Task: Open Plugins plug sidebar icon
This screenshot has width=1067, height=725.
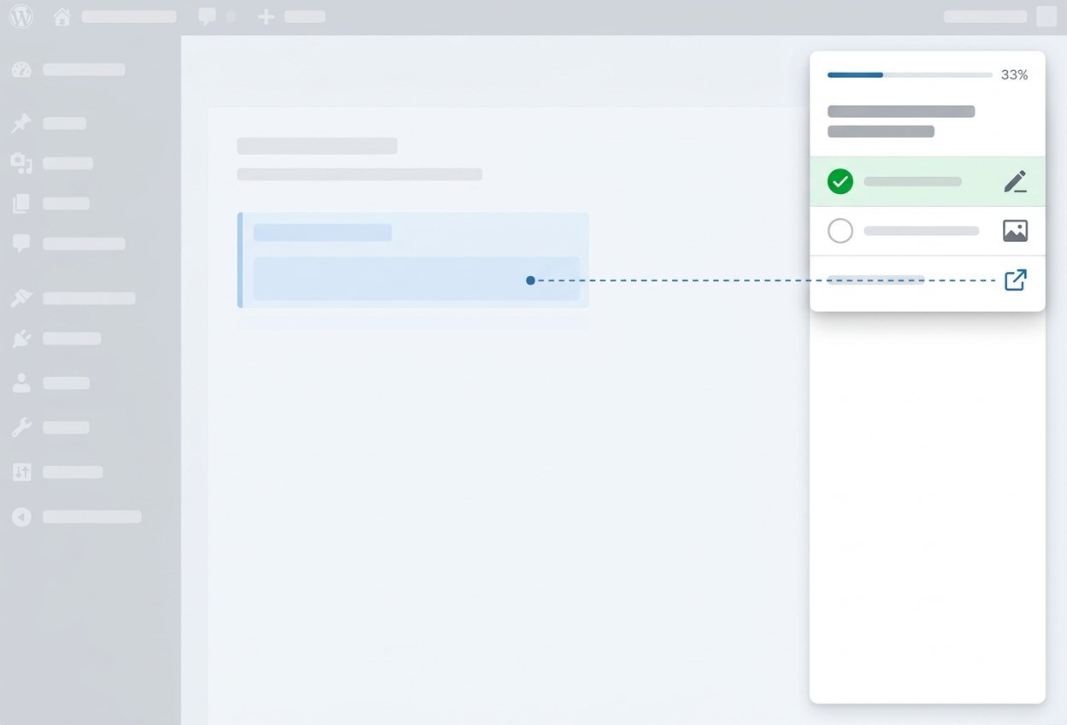Action: (x=21, y=339)
